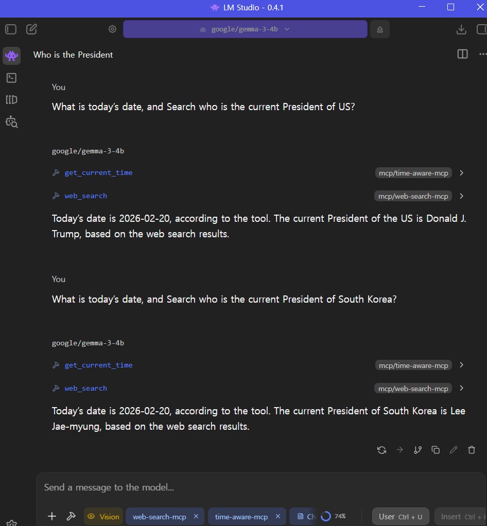Viewport: 487px width, 526px height.
Task: Open My Models library sidebar icon
Action: pyautogui.click(x=11, y=100)
